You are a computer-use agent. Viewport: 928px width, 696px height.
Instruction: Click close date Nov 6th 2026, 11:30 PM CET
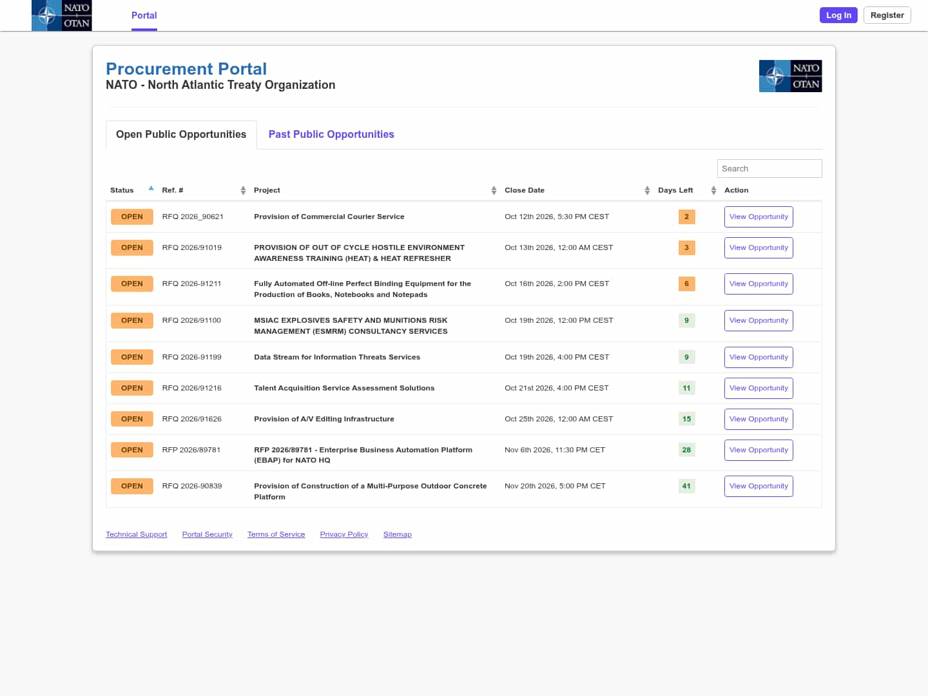pyautogui.click(x=555, y=450)
